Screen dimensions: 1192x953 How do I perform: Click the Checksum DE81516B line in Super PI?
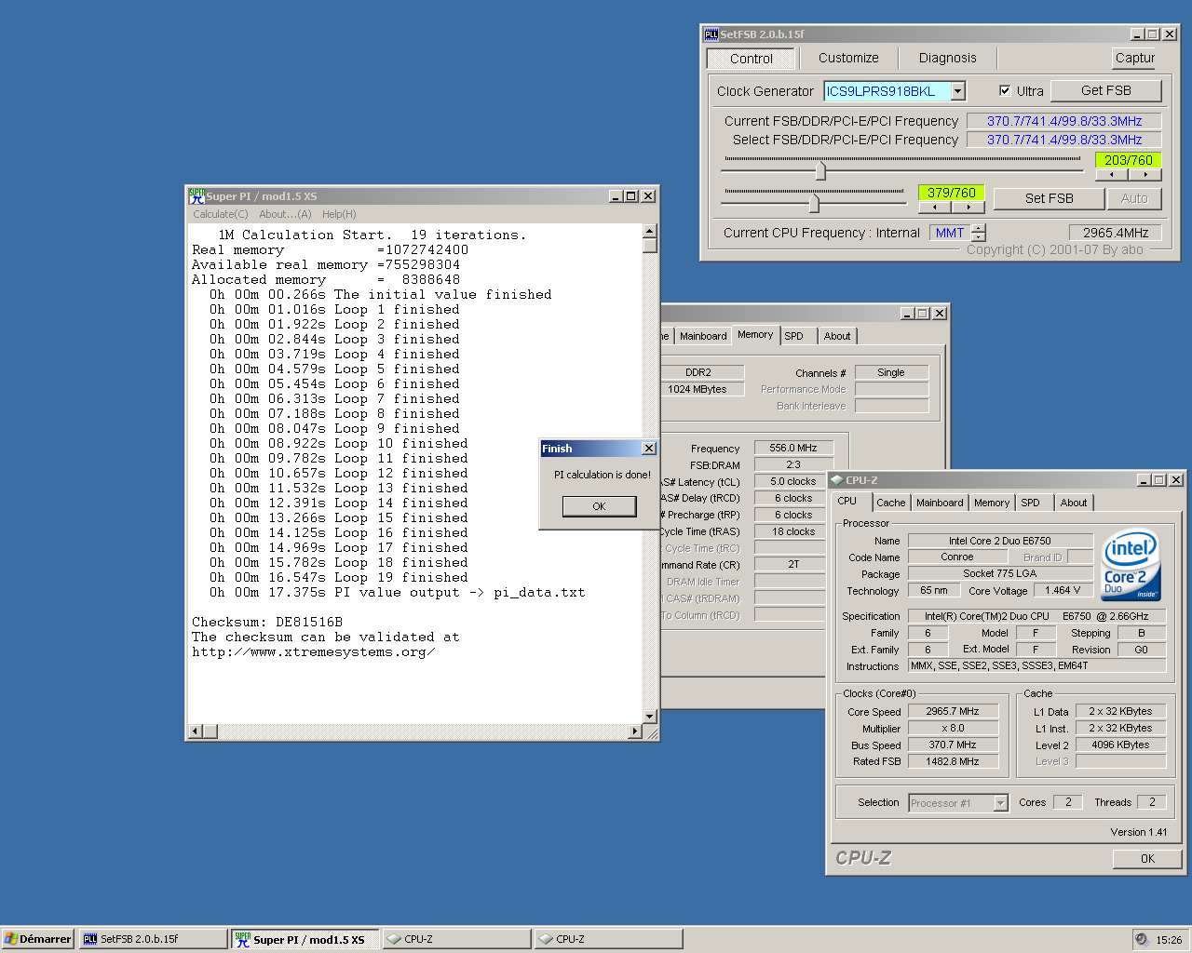[267, 622]
